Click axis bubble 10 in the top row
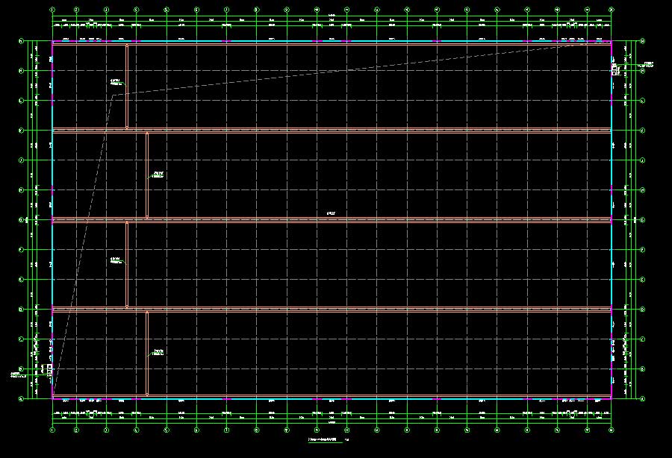Viewport: 672px width, 458px height. coord(317,10)
